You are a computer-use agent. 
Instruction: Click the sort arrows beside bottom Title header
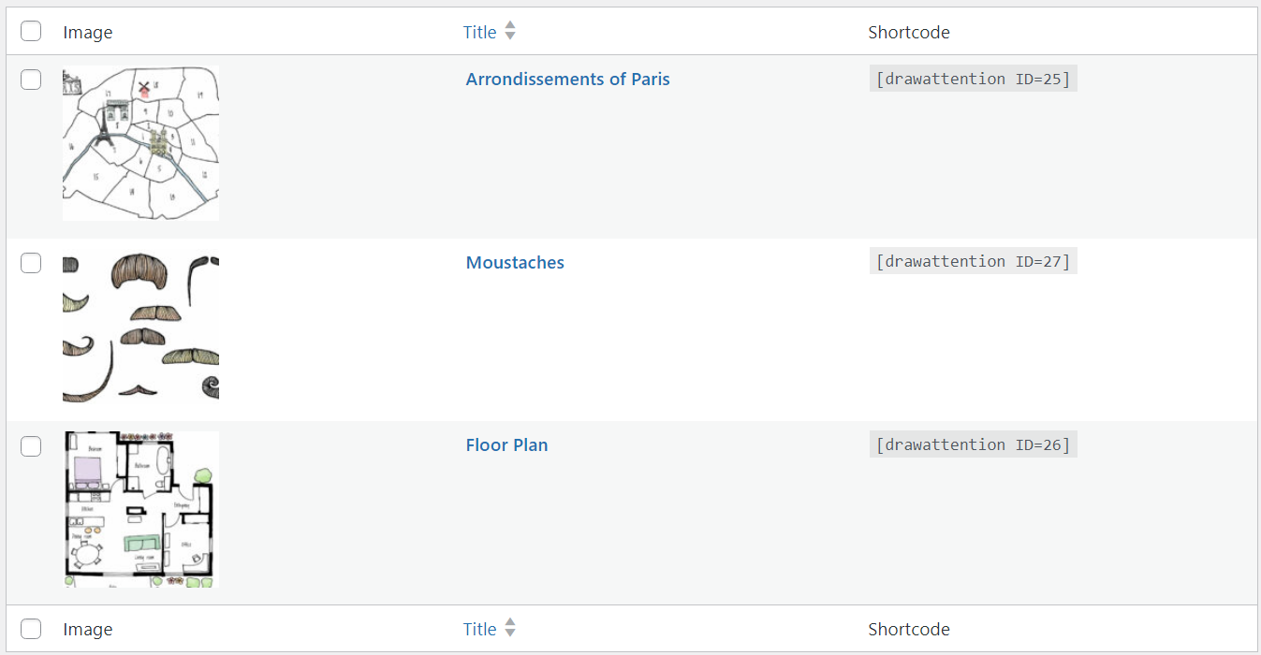510,629
